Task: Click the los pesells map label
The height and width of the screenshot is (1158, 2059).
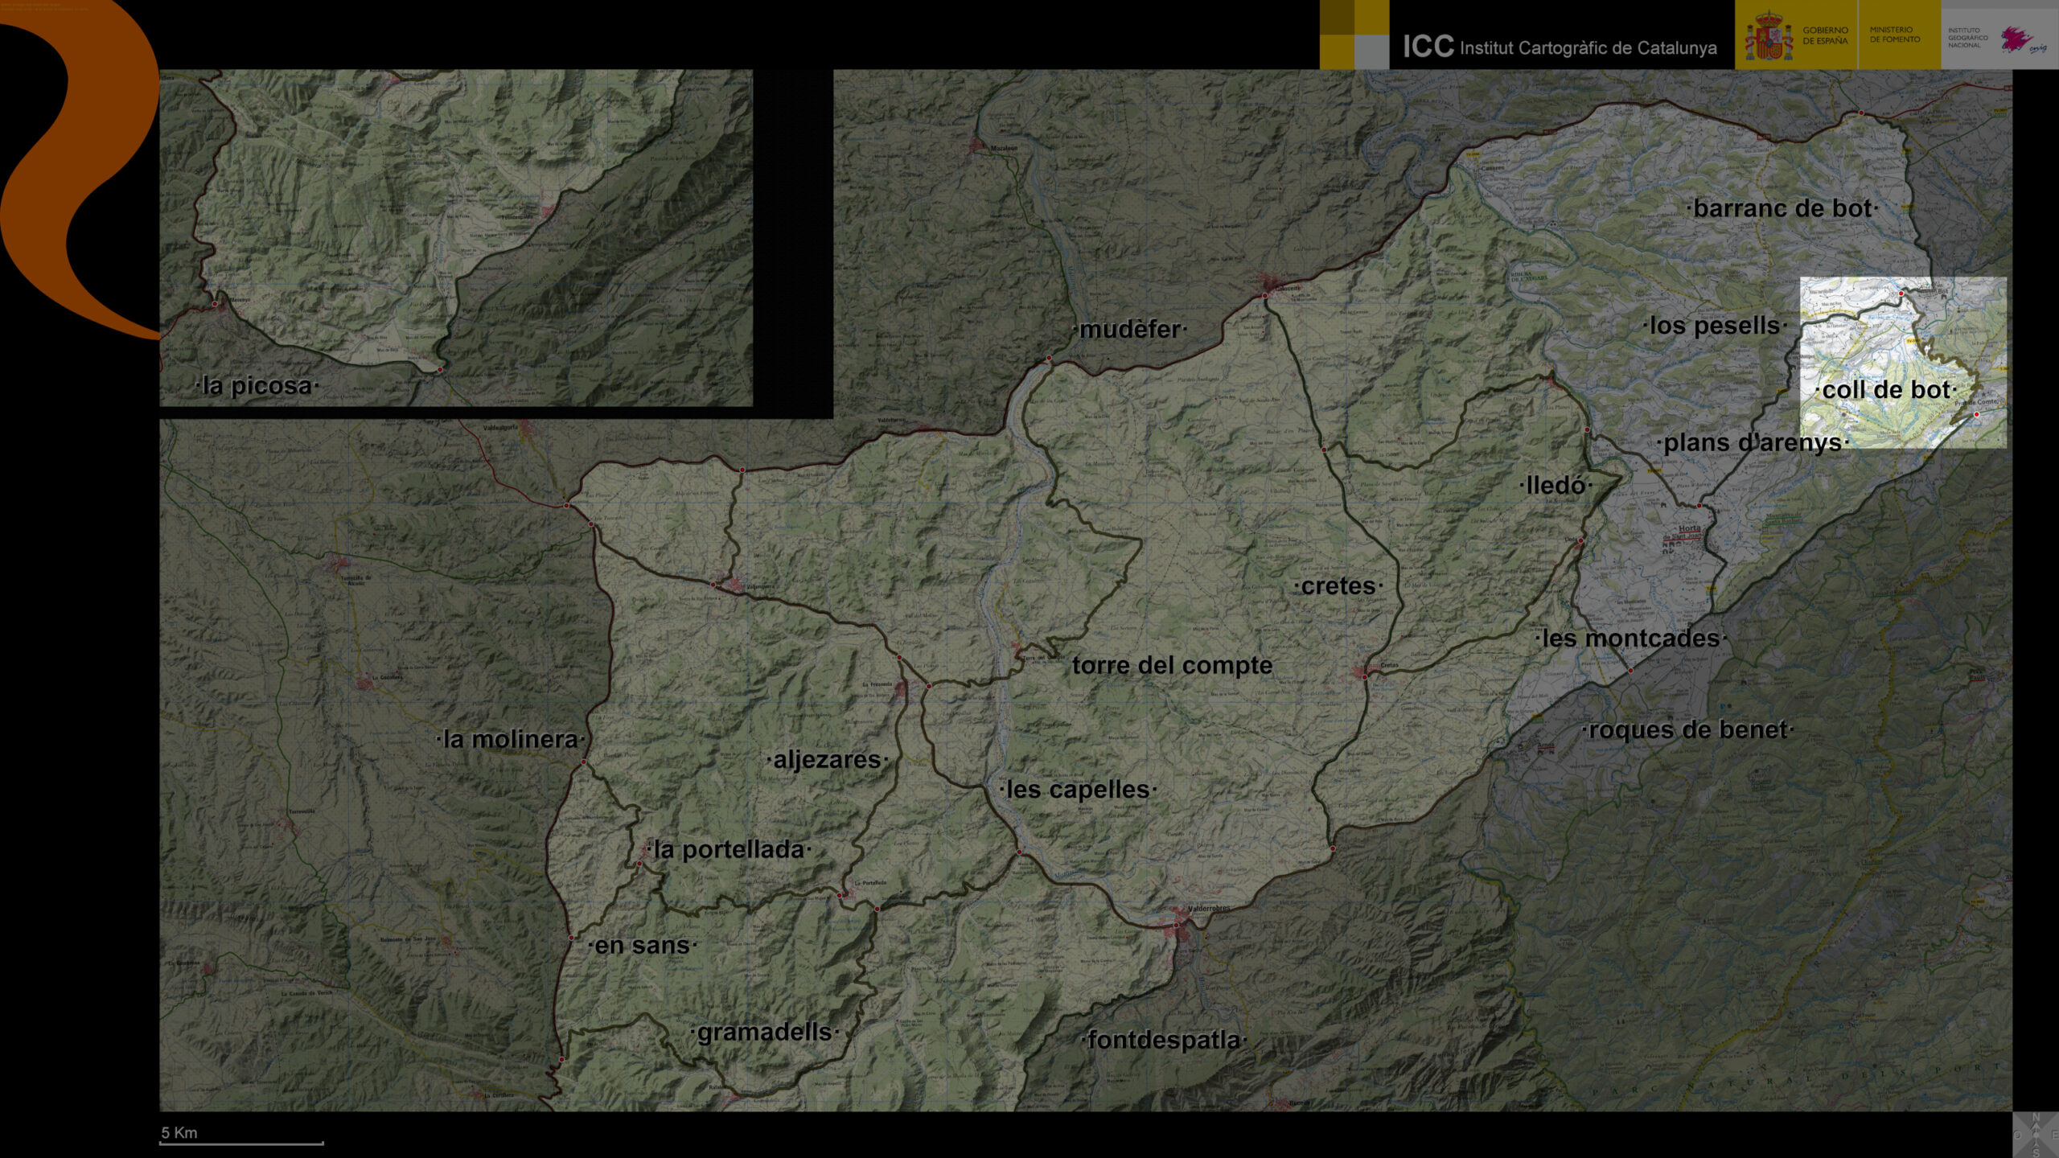Action: pyautogui.click(x=1715, y=326)
